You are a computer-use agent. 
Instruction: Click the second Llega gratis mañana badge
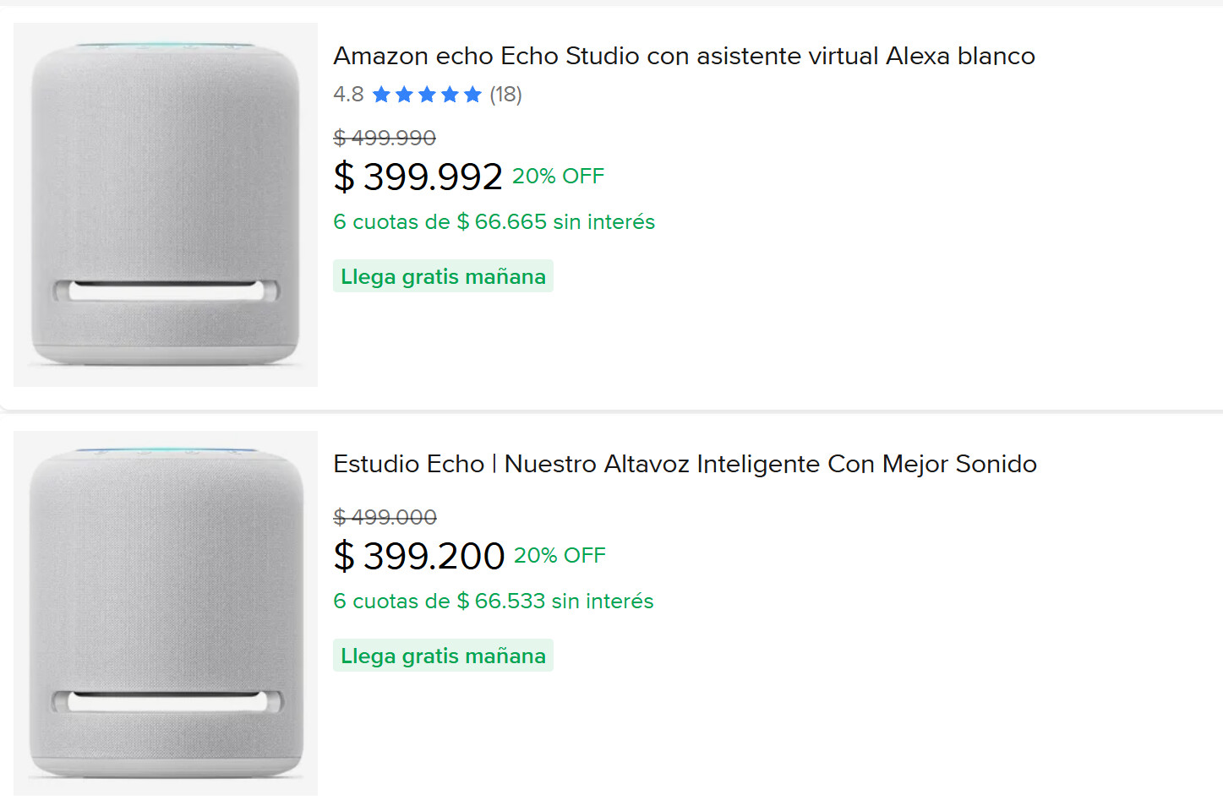pyautogui.click(x=443, y=656)
